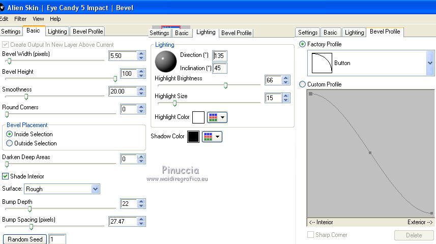Decrease Bevel Height with down arrow
This screenshot has width=436, height=244.
coord(141,76)
